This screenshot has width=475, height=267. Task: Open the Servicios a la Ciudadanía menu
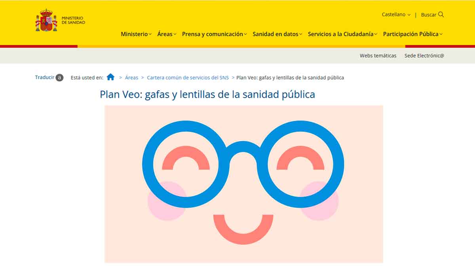pos(341,34)
